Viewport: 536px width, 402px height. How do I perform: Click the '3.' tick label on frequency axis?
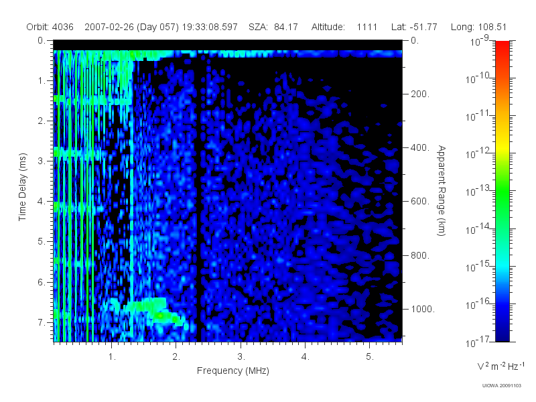[x=241, y=357]
